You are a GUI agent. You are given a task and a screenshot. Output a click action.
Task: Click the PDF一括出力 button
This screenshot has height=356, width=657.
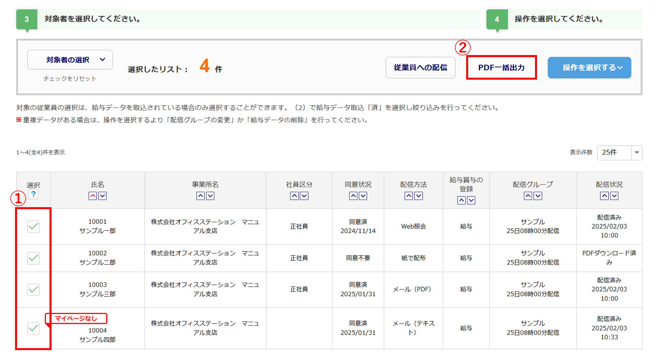pyautogui.click(x=501, y=68)
